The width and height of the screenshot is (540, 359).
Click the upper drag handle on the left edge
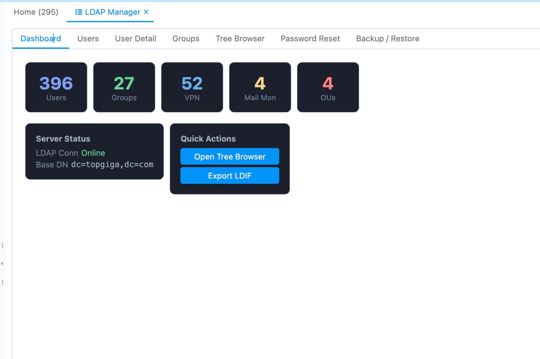[x=3, y=245]
